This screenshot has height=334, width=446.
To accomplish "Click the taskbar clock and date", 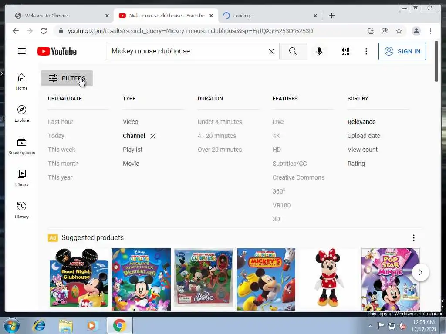I will (x=423, y=326).
